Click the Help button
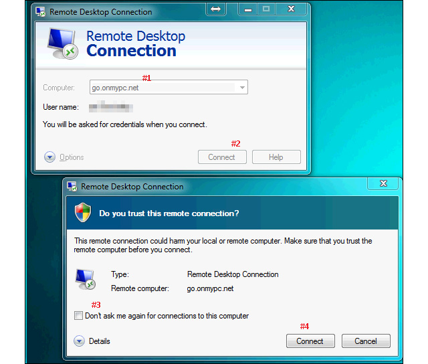 point(276,157)
